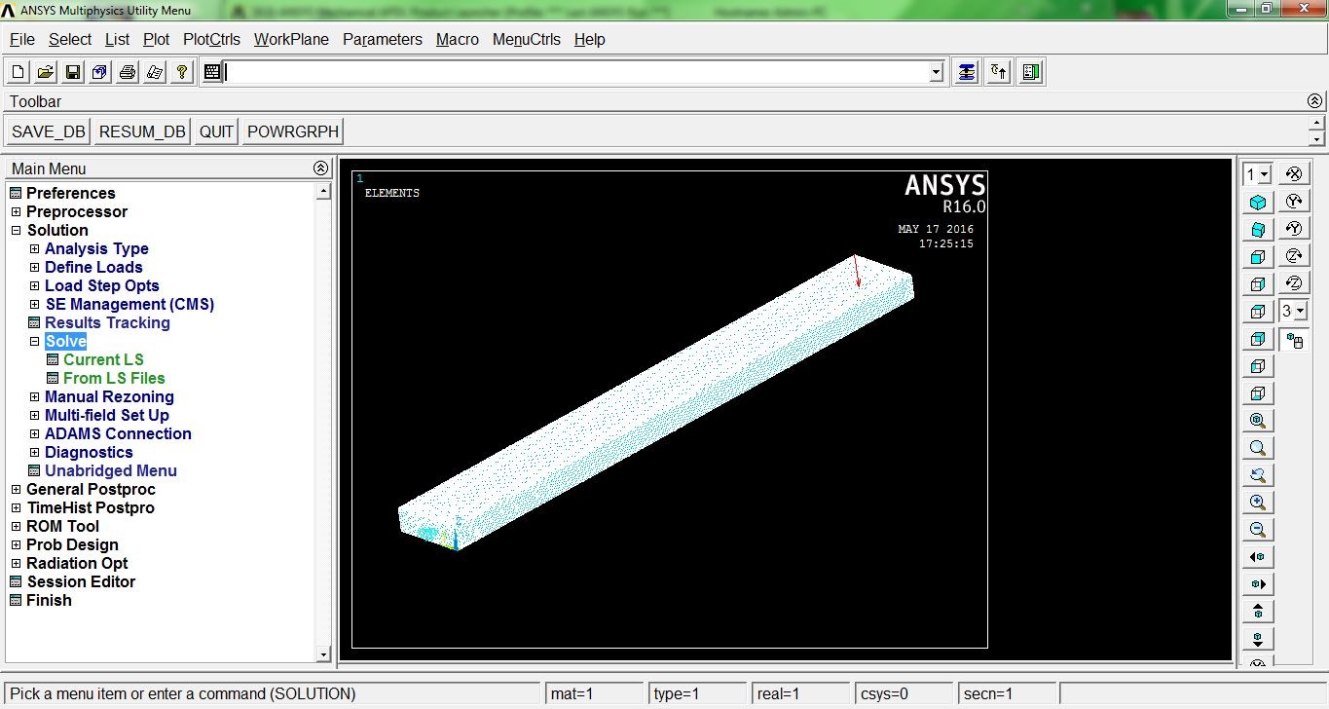The image size is (1329, 709).
Task: Rotate model about positive Z axis
Action: 1294,256
